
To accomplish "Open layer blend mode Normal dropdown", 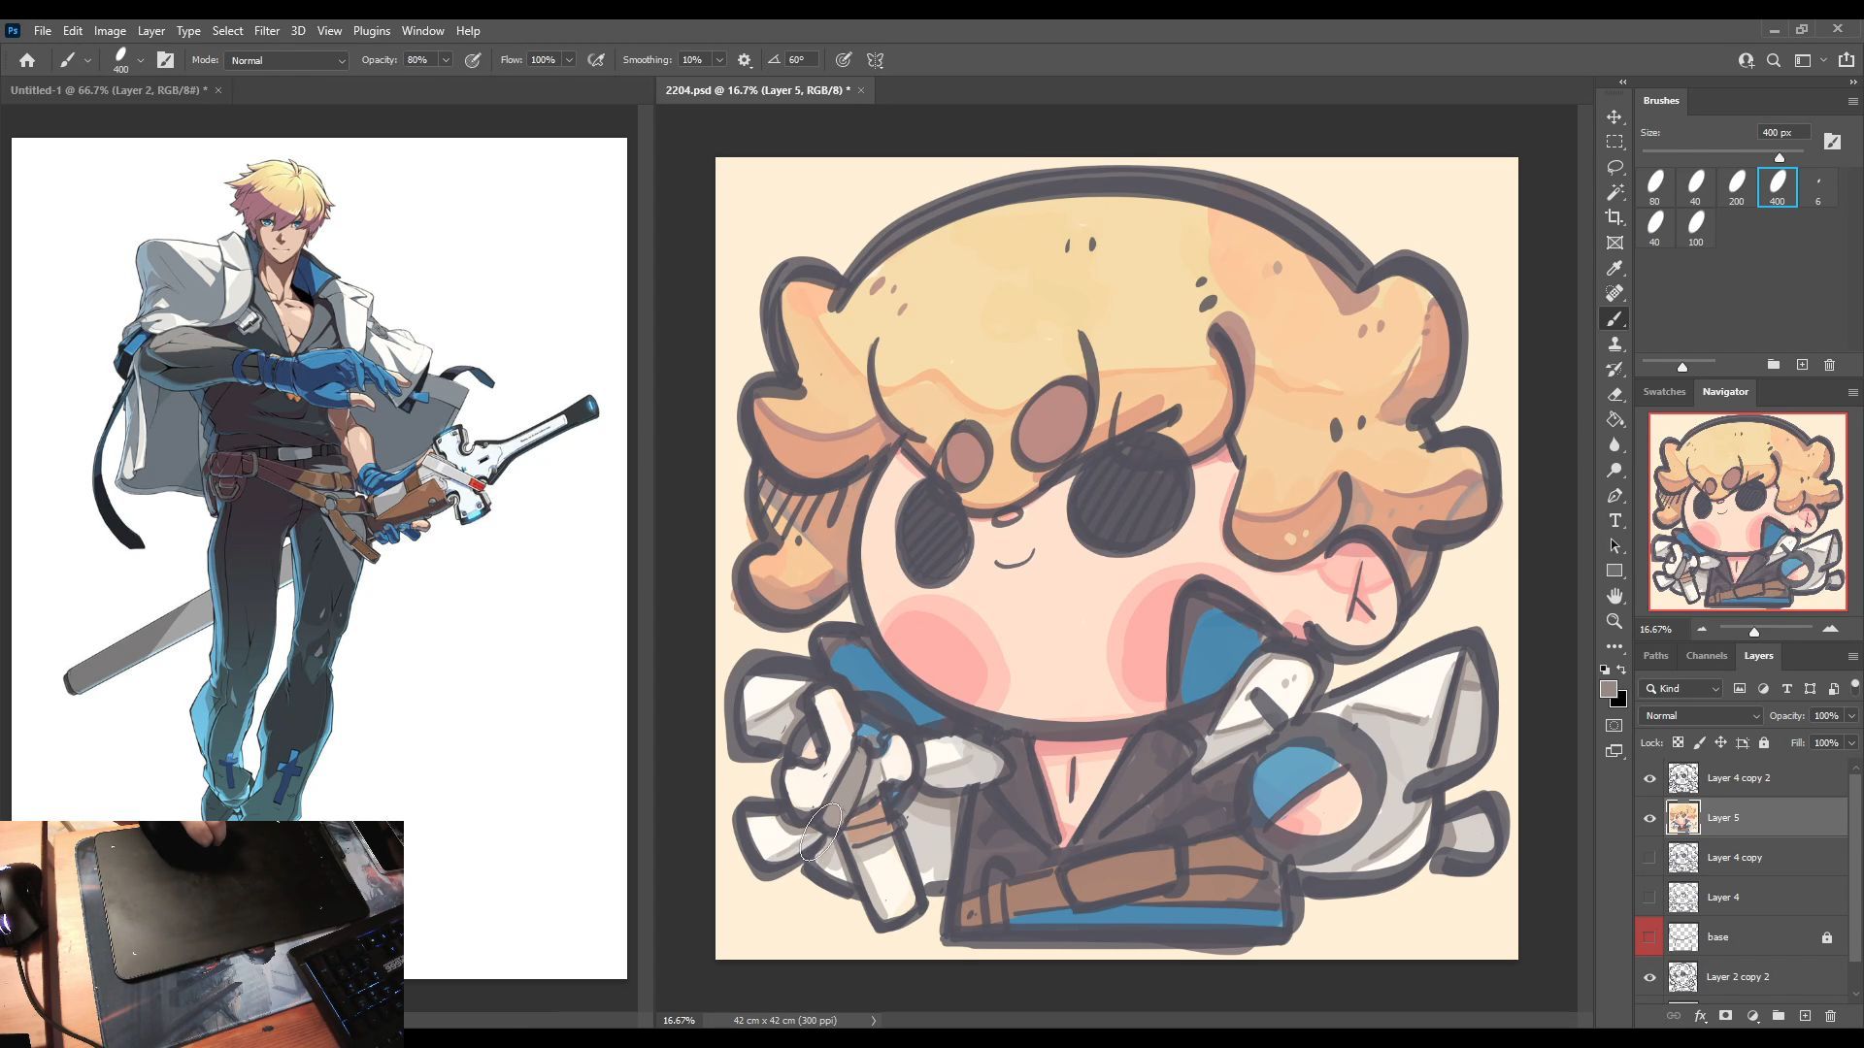I will (x=1701, y=716).
